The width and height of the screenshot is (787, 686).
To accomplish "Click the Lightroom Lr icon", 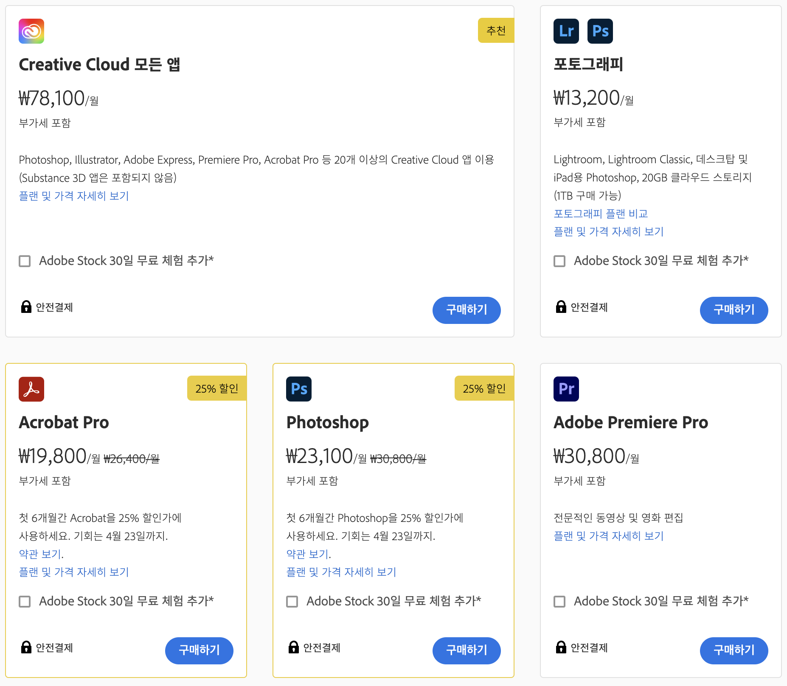I will click(566, 31).
